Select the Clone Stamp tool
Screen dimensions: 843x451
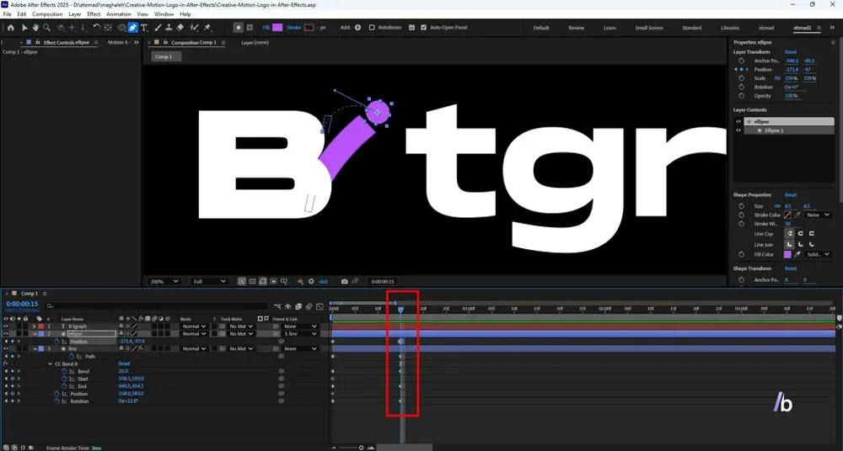169,28
